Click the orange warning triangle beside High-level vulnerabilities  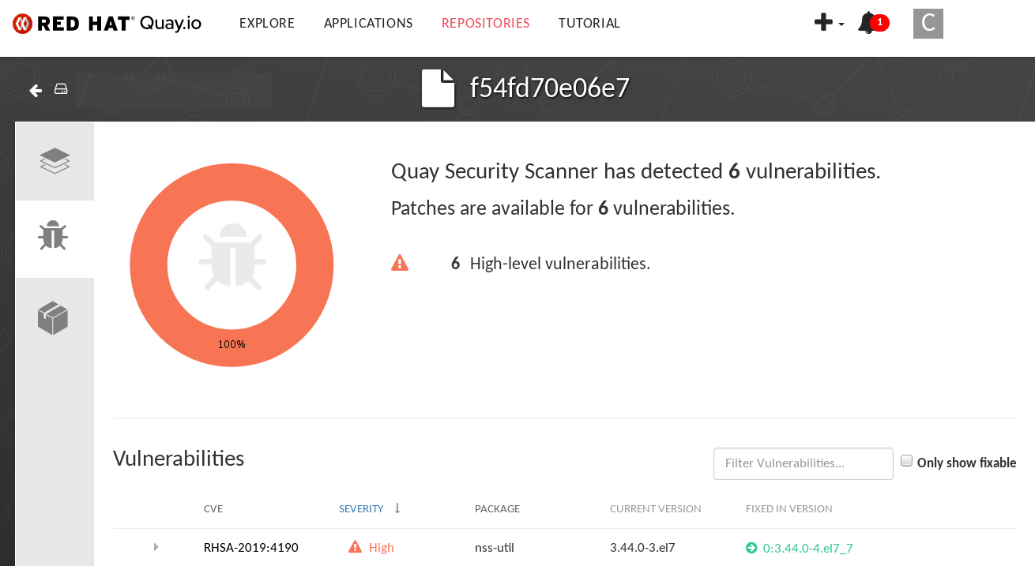tap(400, 262)
